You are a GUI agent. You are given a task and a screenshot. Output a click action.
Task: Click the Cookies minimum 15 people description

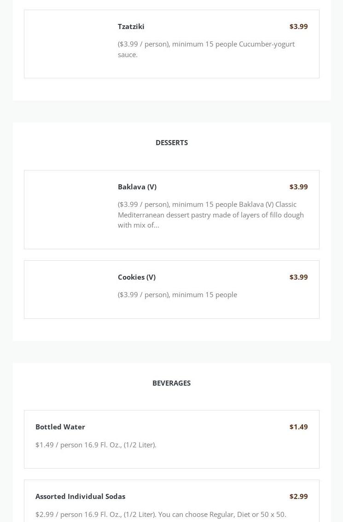pos(177,294)
